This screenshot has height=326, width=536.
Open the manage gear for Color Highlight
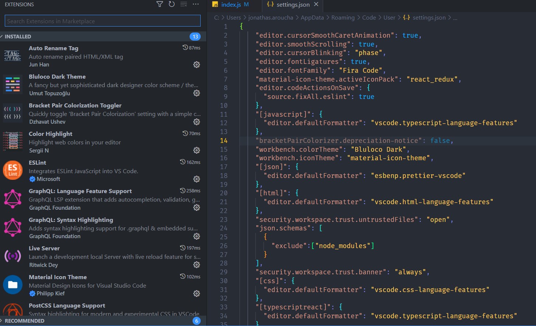click(x=197, y=150)
